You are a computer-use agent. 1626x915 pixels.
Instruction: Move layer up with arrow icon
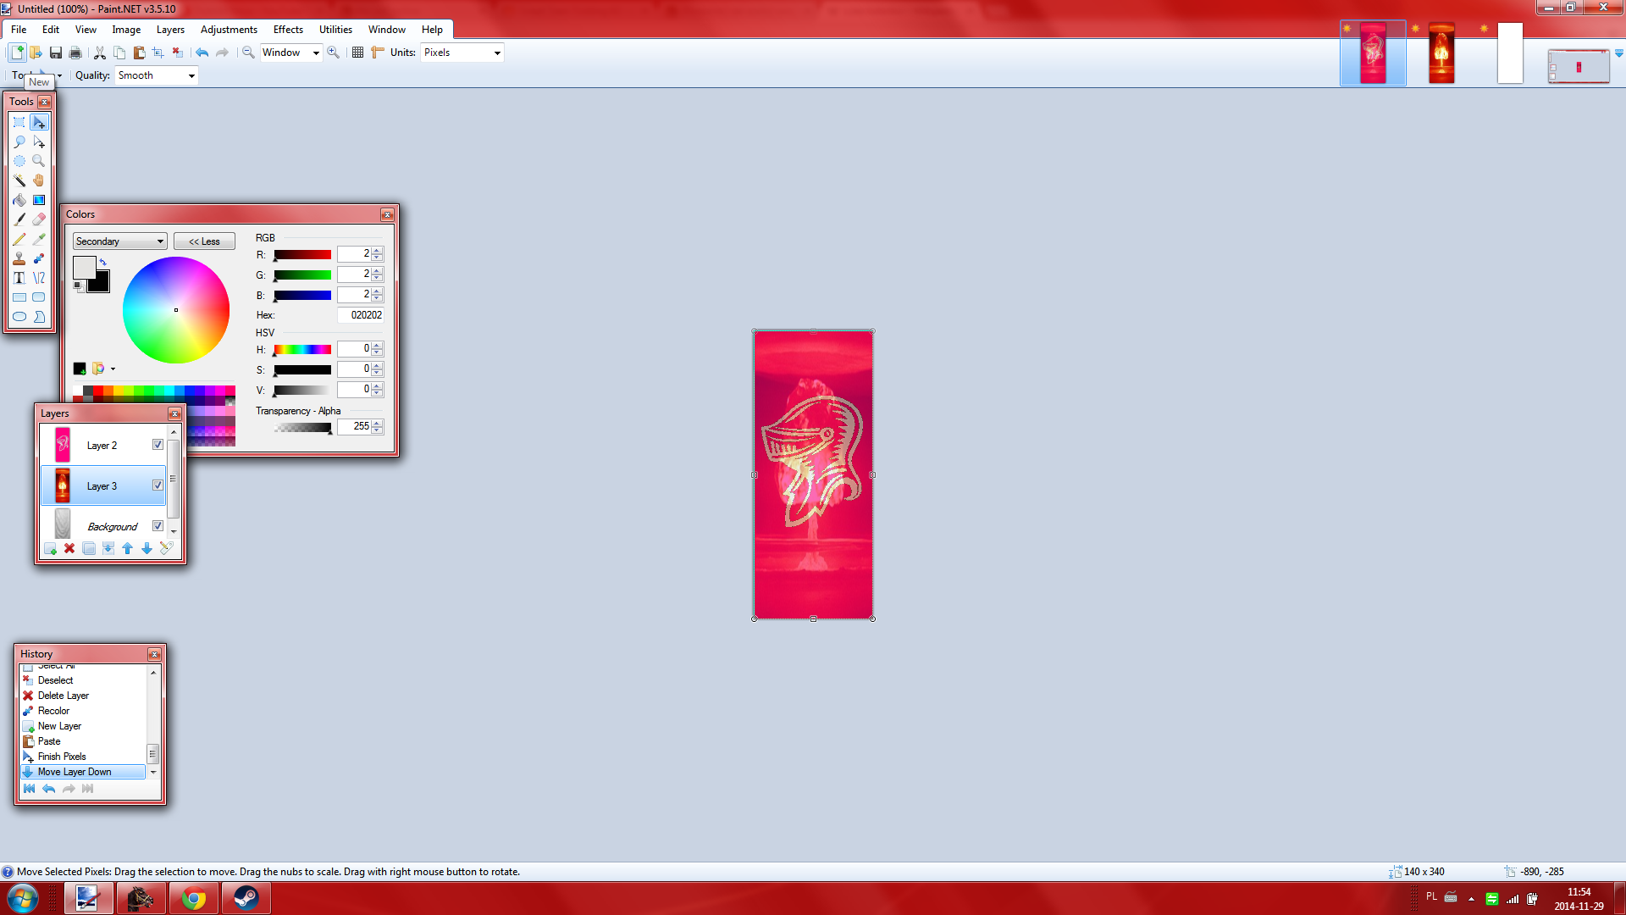point(128,549)
